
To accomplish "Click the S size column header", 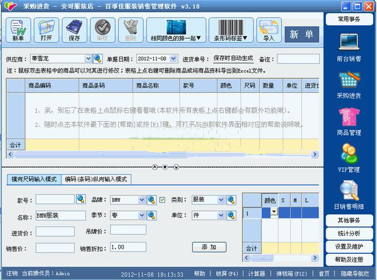I will pyautogui.click(x=284, y=200).
